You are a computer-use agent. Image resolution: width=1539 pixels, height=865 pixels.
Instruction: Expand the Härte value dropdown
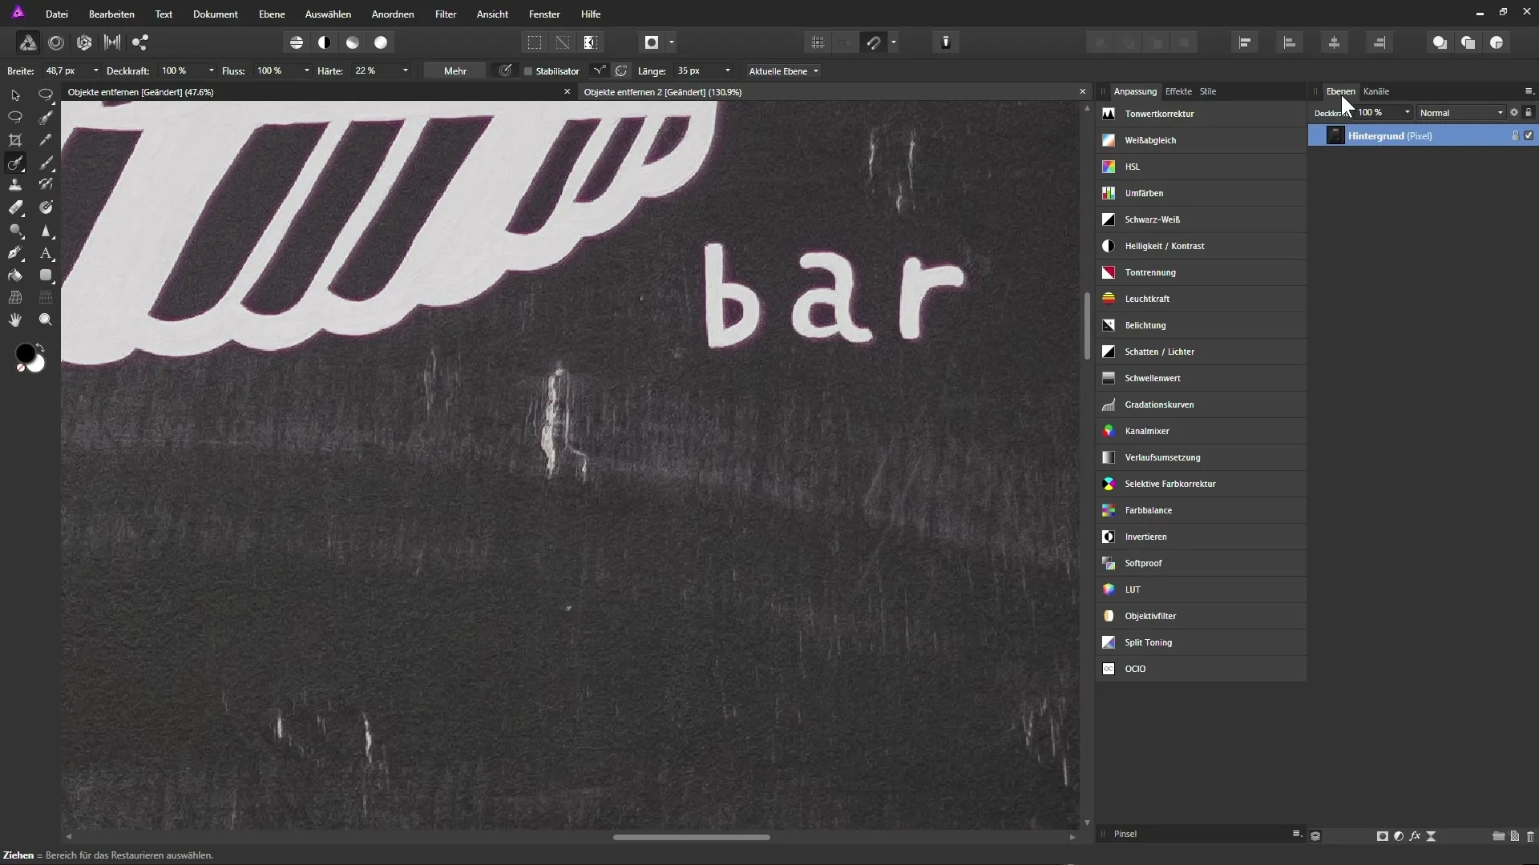coord(405,71)
